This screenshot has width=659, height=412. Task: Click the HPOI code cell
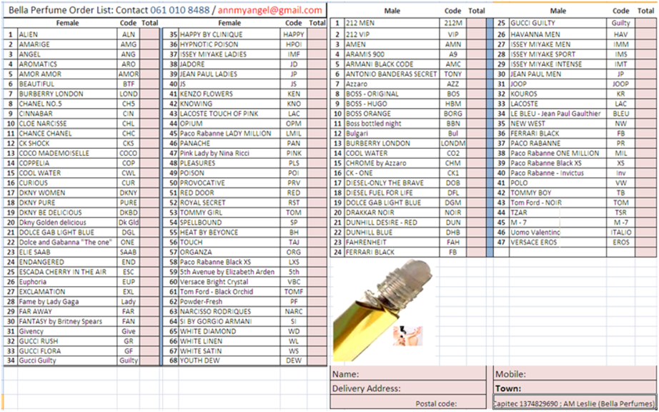click(293, 44)
